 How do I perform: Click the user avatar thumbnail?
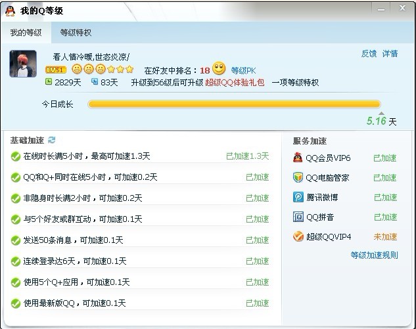tap(23, 64)
